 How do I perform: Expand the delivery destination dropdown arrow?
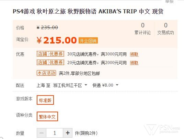tap(86, 85)
